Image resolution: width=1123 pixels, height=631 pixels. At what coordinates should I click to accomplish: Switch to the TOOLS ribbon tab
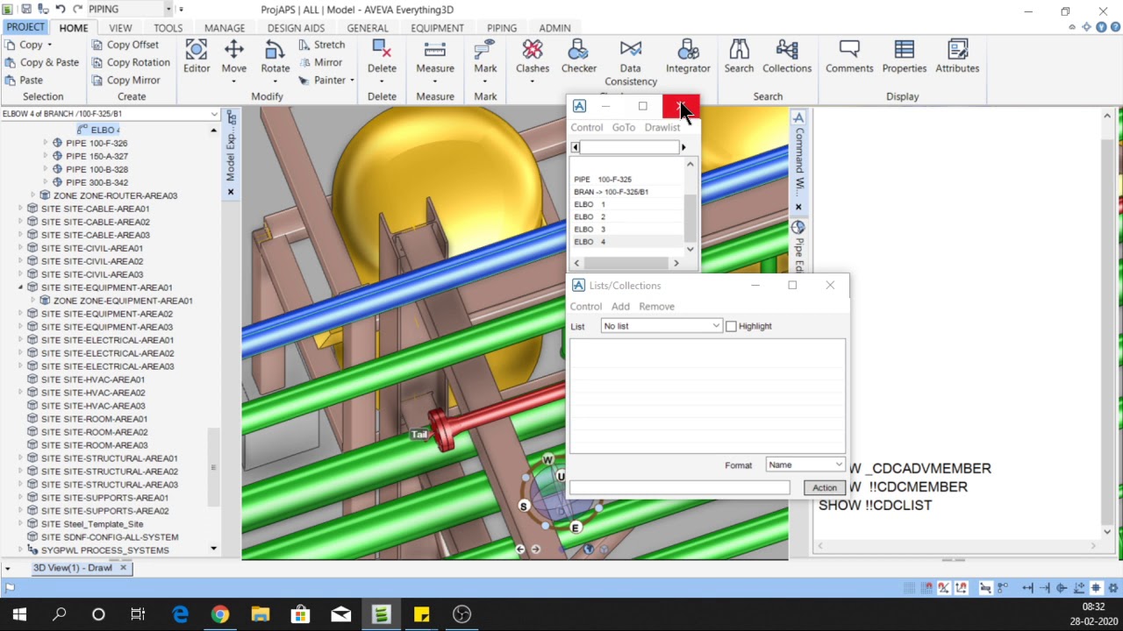[x=168, y=28]
